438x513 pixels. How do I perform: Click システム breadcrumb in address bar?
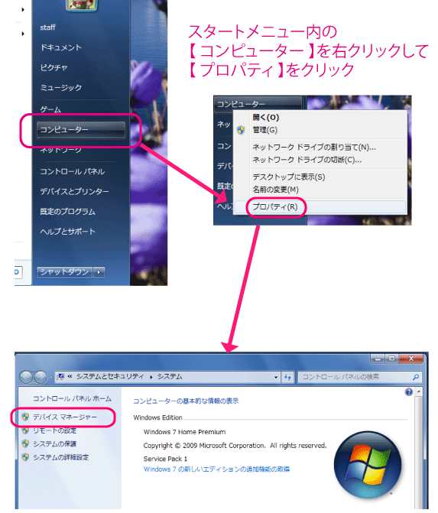(x=170, y=377)
